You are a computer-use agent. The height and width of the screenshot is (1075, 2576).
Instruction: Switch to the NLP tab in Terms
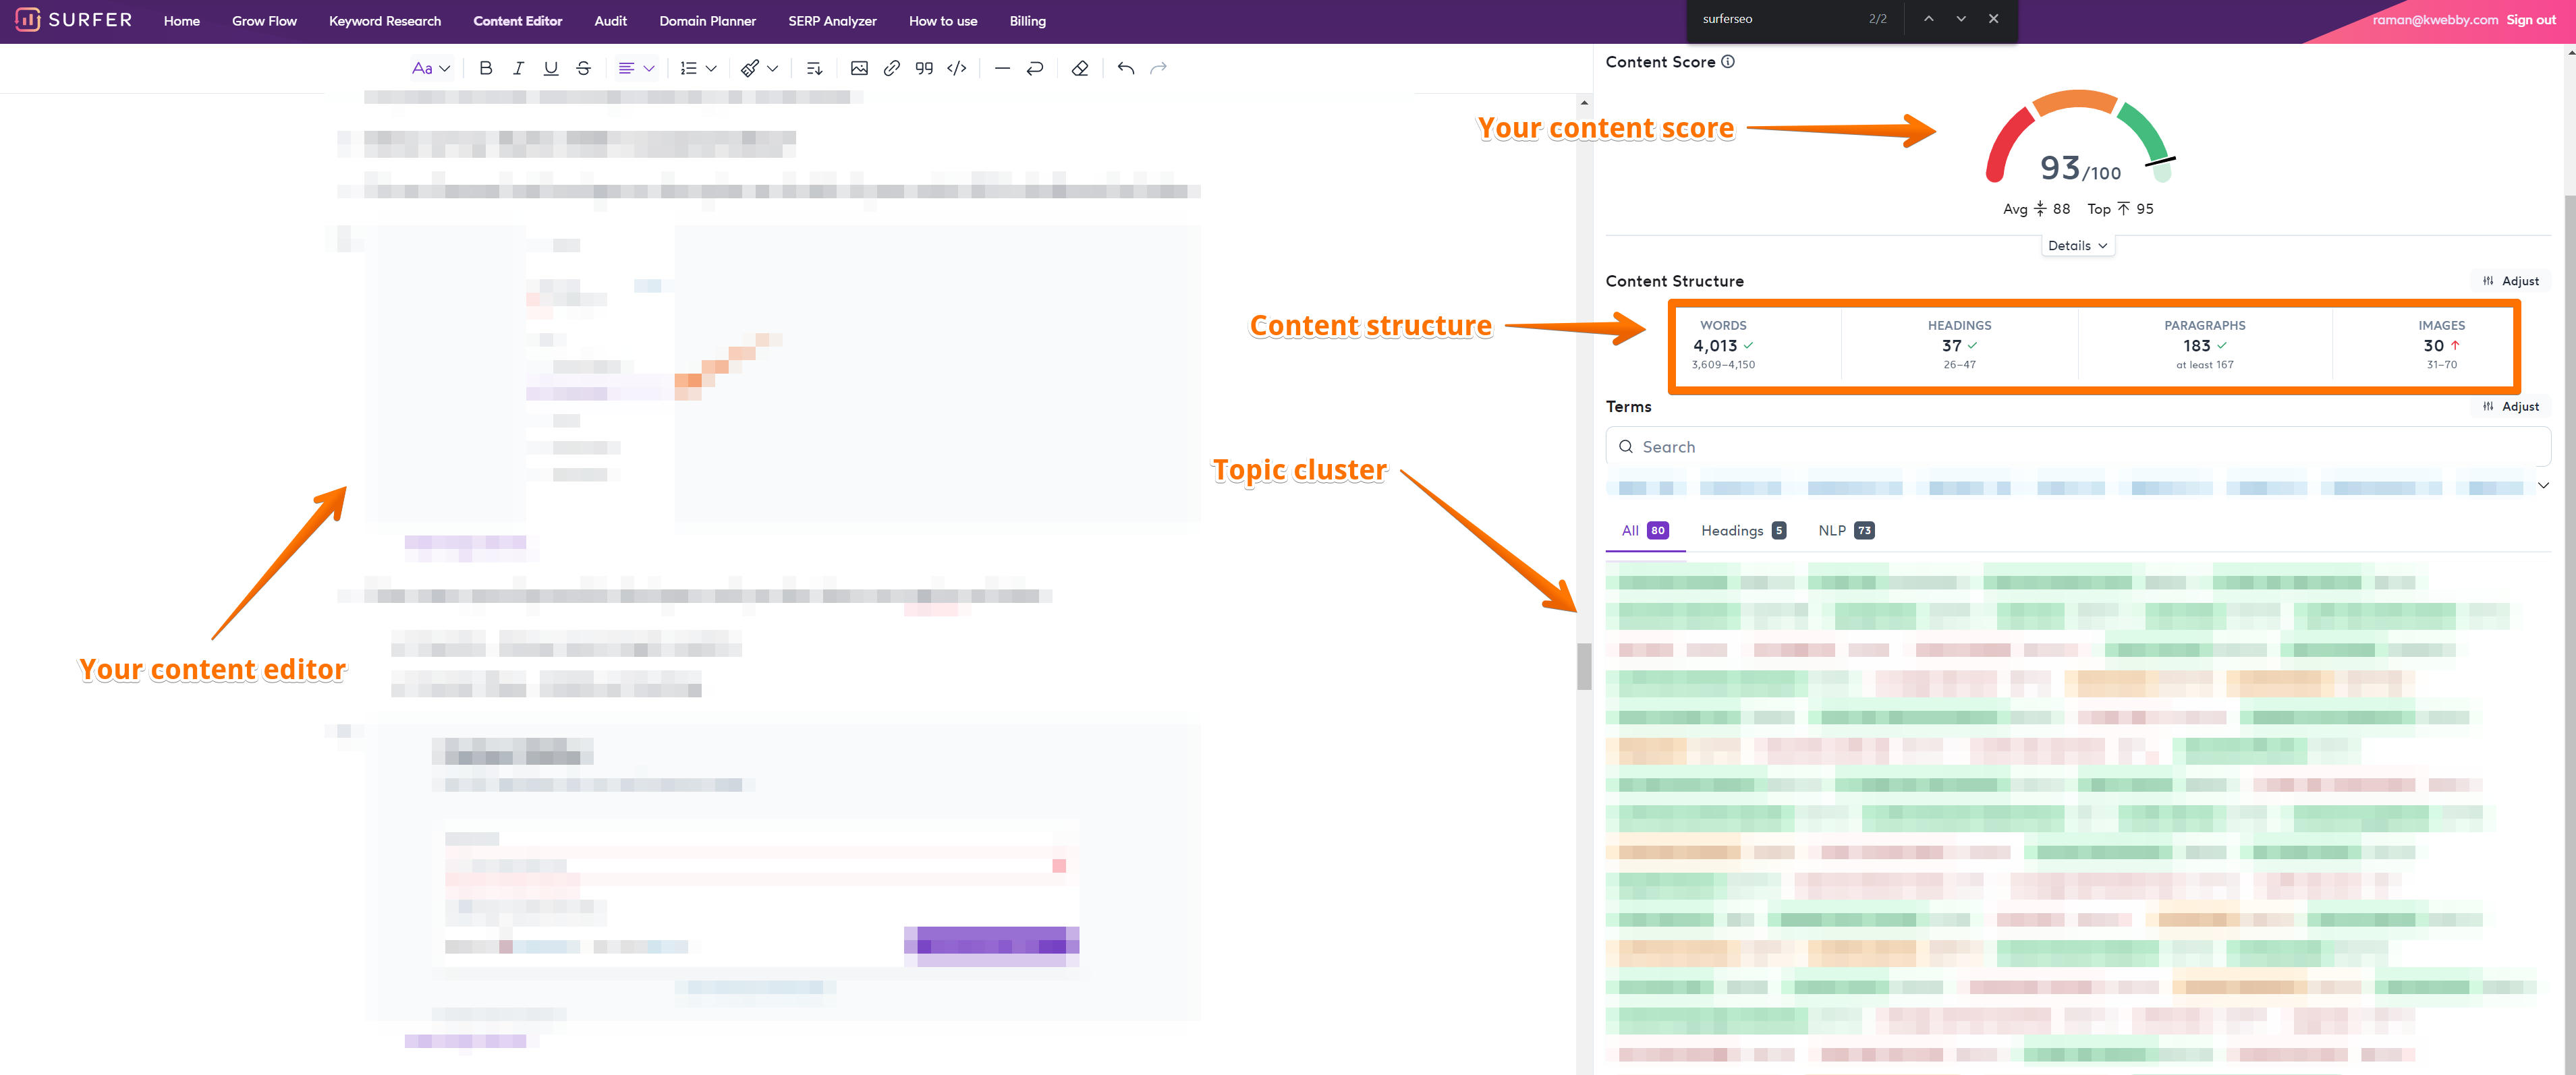[1843, 530]
